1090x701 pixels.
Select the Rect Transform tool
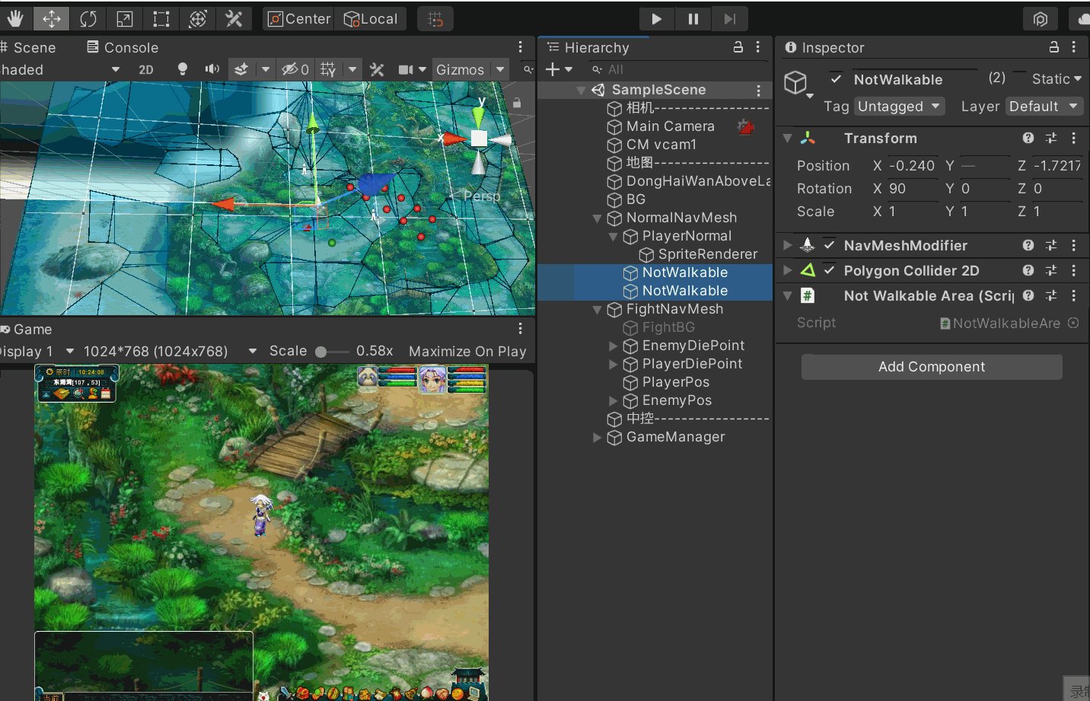coord(161,18)
